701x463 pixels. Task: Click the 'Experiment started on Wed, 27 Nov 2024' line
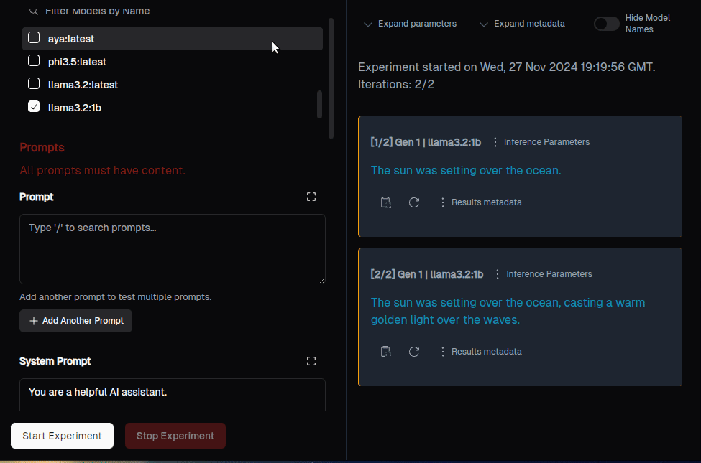pyautogui.click(x=507, y=67)
